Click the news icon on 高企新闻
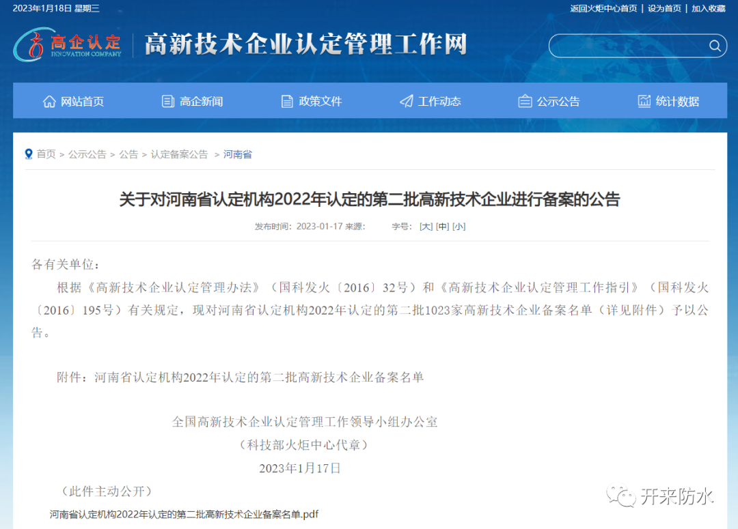Viewport: 738px width, 529px height. click(x=167, y=100)
